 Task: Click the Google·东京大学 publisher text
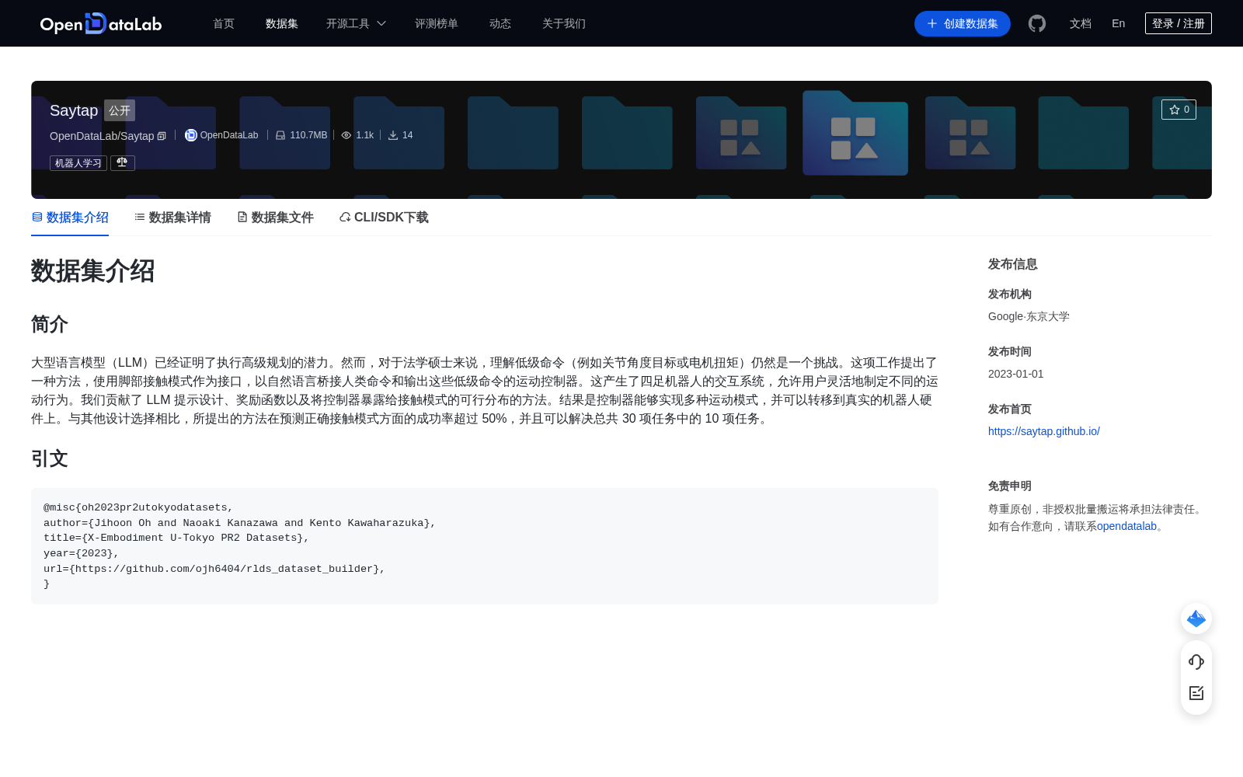click(x=1029, y=316)
